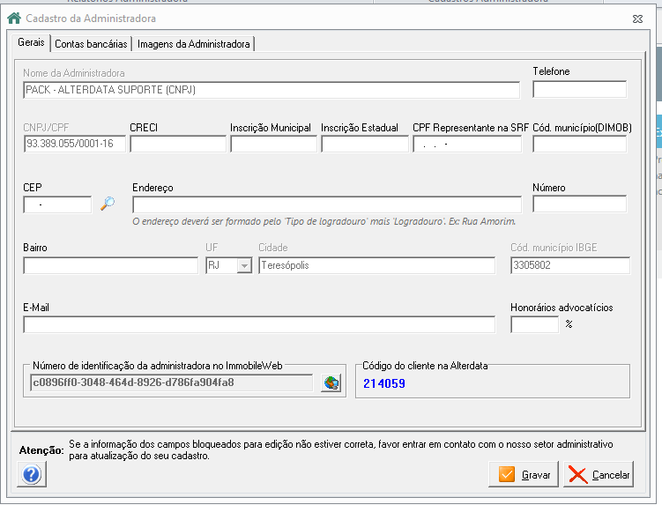The width and height of the screenshot is (662, 505).
Task: Focus the Bairro text field
Action: pyautogui.click(x=110, y=265)
